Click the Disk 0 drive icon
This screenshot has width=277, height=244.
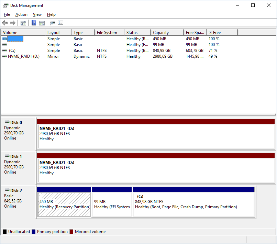7,122
